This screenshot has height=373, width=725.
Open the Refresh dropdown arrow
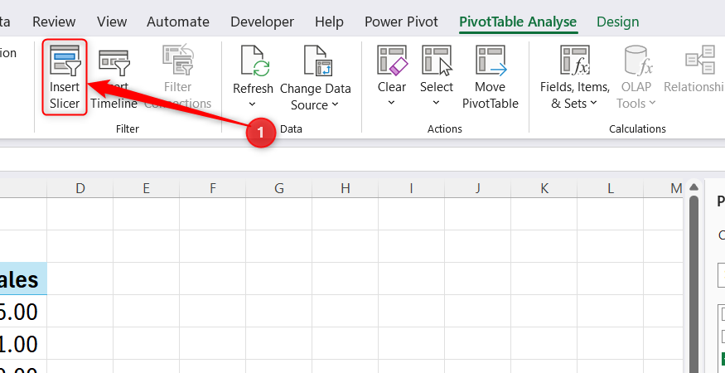pyautogui.click(x=253, y=104)
